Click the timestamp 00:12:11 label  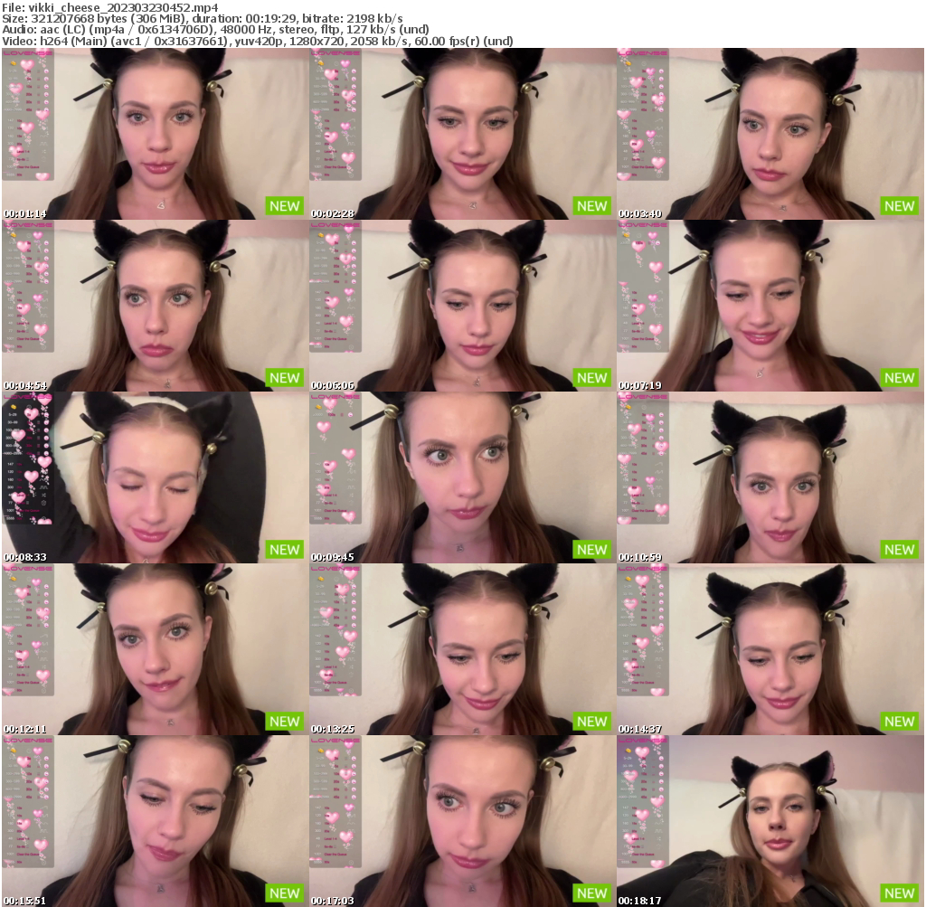click(x=21, y=722)
